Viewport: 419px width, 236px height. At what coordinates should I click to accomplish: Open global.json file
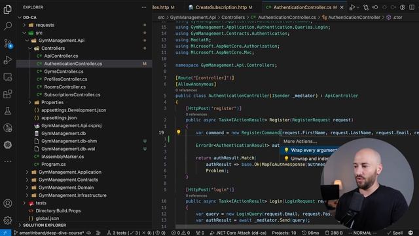(47, 218)
